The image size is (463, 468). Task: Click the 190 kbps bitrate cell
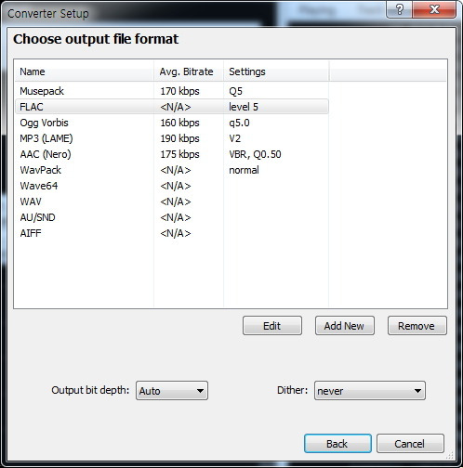coord(179,138)
